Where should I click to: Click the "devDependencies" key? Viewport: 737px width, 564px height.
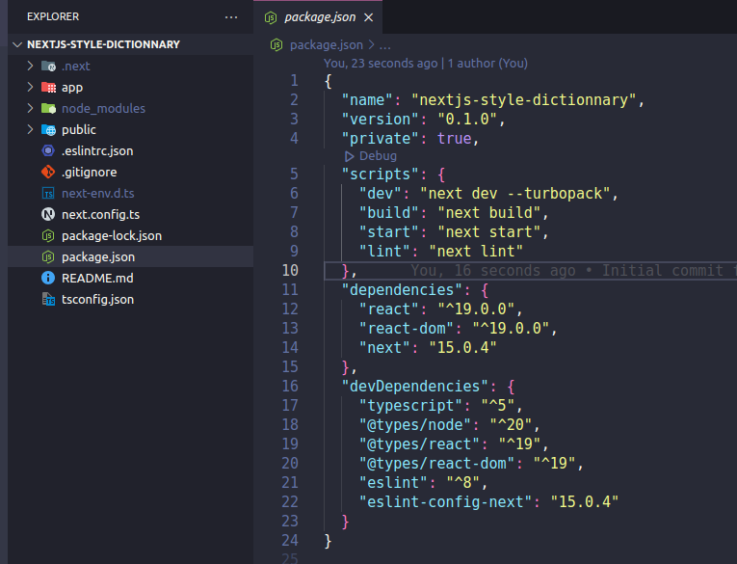415,387
